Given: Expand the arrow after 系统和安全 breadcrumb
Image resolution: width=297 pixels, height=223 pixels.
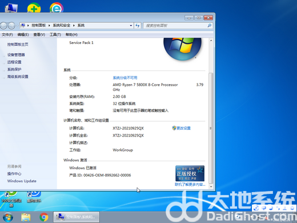Looking at the screenshot, I should 74,25.
